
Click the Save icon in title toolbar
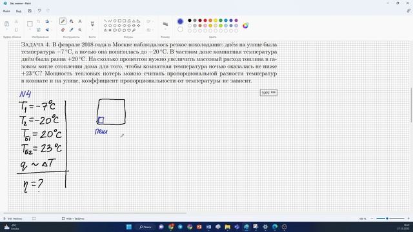click(30, 11)
